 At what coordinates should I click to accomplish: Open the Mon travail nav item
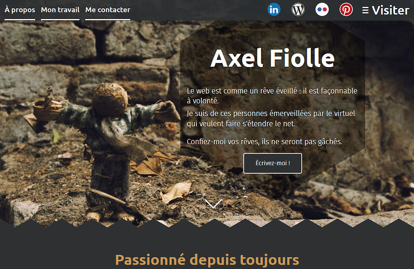tap(60, 10)
